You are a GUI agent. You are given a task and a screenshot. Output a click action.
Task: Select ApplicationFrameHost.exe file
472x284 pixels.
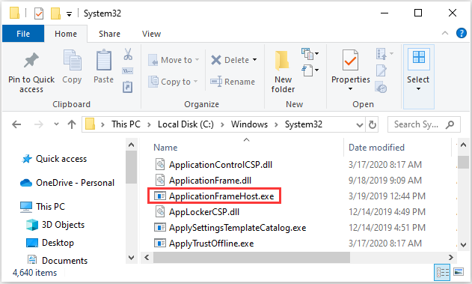(x=221, y=196)
